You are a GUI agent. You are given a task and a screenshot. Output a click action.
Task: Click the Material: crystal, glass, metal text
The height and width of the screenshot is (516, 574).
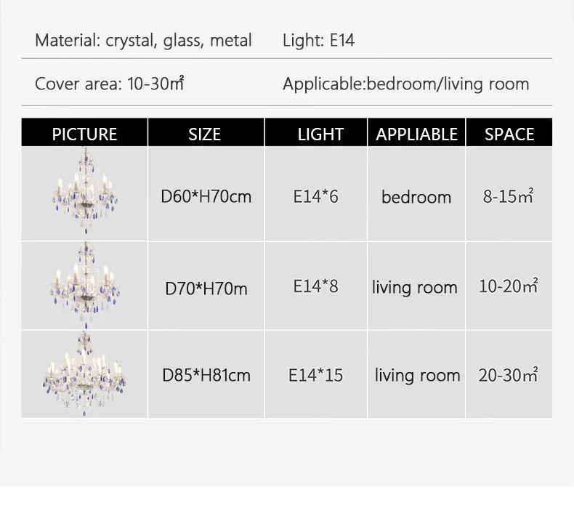click(x=143, y=40)
